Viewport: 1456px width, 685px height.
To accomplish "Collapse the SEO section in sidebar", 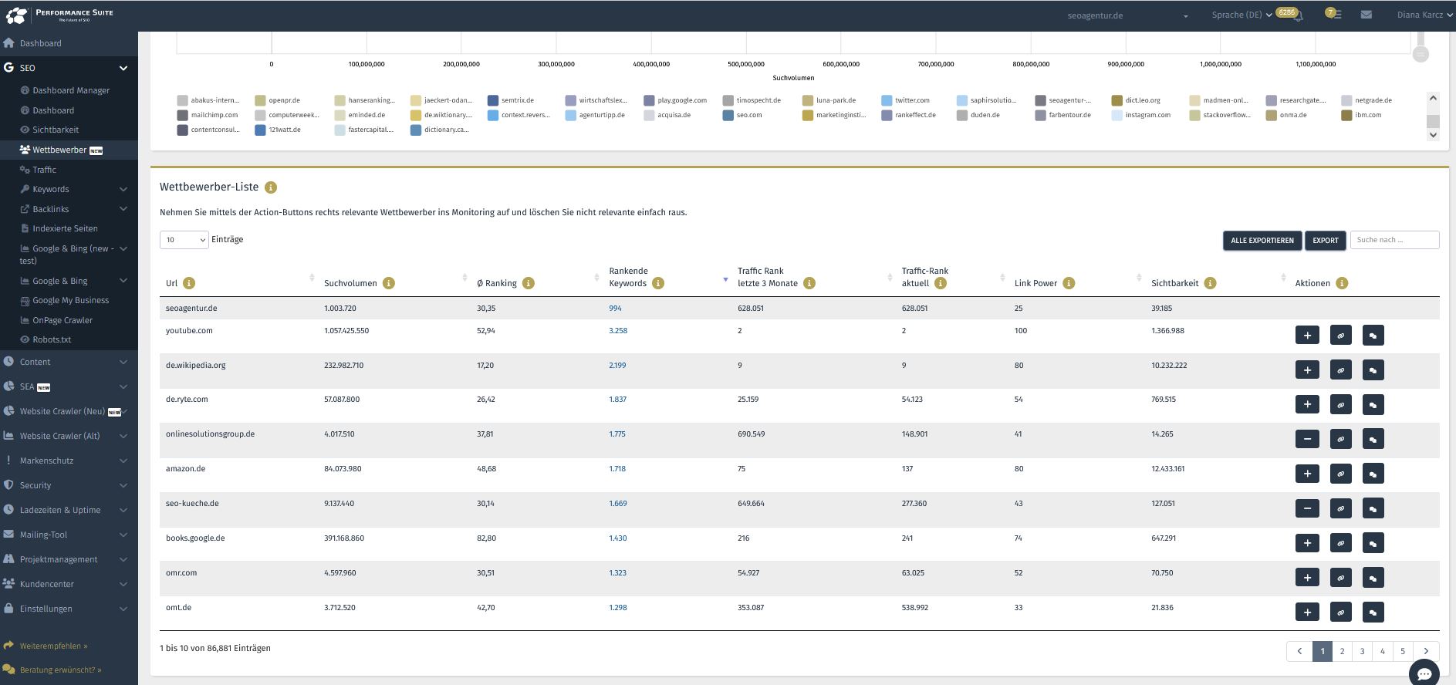I will [x=69, y=68].
